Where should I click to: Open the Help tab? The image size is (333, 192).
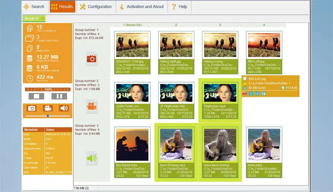[180, 7]
